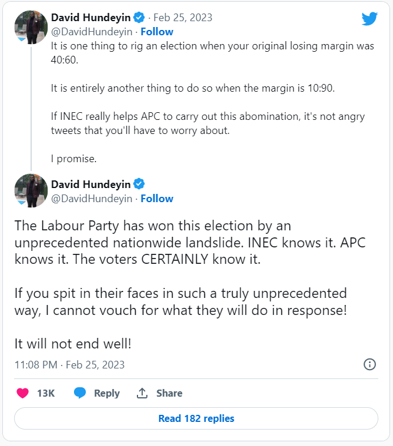The image size is (393, 446).
Task: Open the Read 182 replies button
Action: [x=196, y=418]
